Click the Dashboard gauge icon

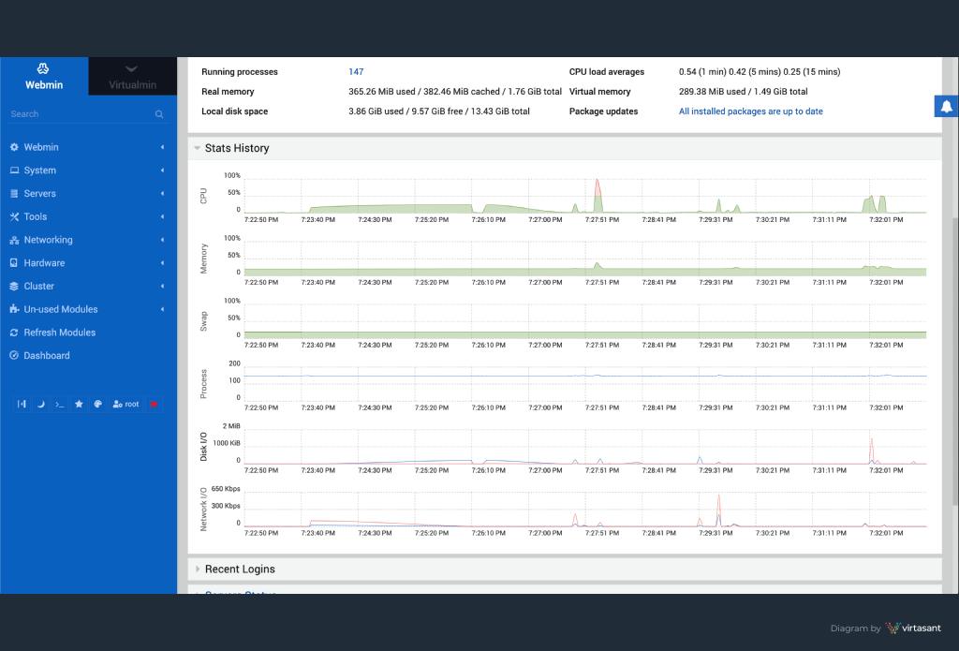click(x=14, y=356)
